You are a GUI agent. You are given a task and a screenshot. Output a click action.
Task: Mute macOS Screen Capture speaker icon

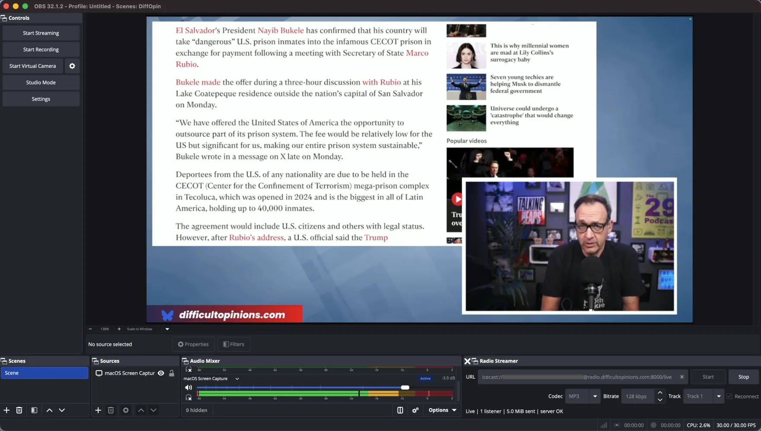tap(189, 387)
